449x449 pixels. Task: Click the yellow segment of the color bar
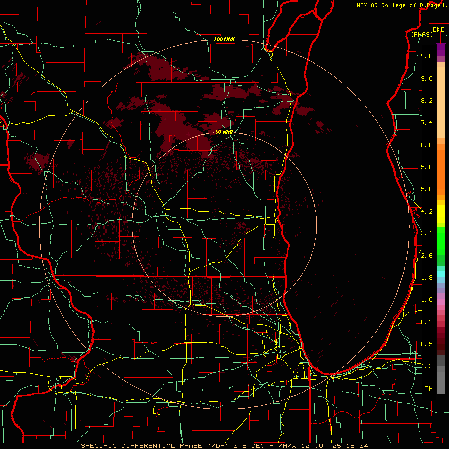click(441, 214)
